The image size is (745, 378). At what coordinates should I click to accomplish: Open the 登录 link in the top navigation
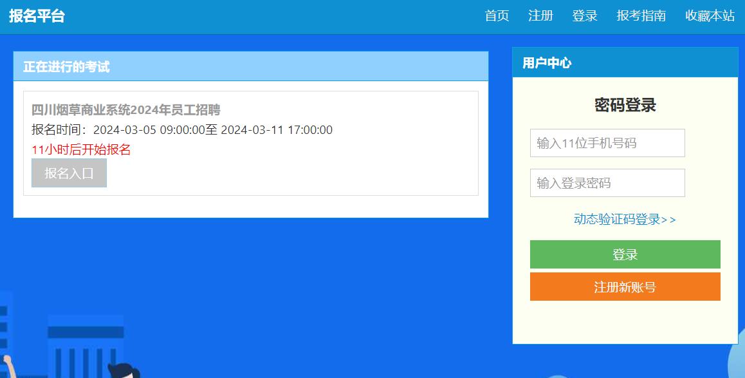click(584, 15)
